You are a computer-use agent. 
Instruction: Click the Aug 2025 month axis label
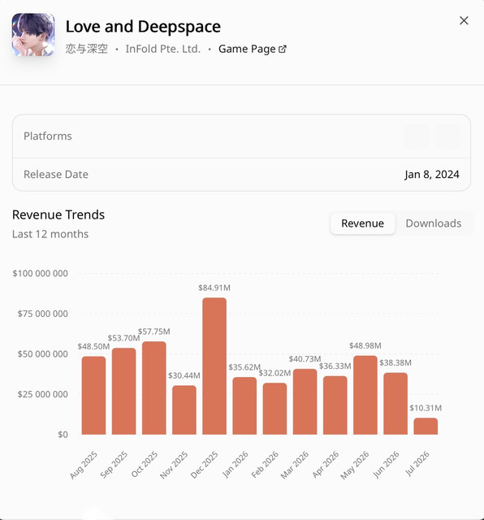(84, 465)
